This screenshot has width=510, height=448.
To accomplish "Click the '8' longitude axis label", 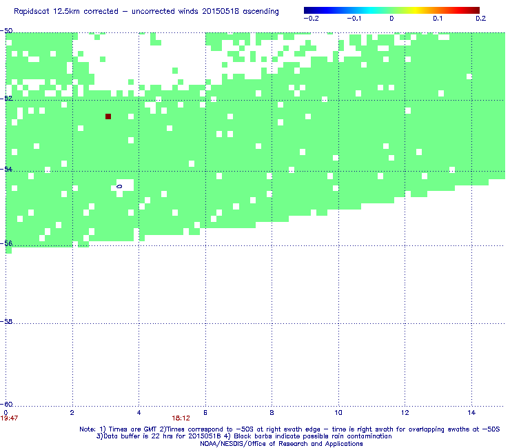I will tap(272, 413).
